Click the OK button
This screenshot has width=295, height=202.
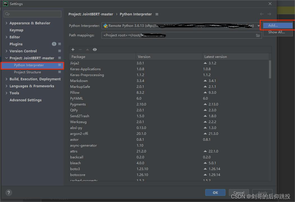[x=215, y=192]
